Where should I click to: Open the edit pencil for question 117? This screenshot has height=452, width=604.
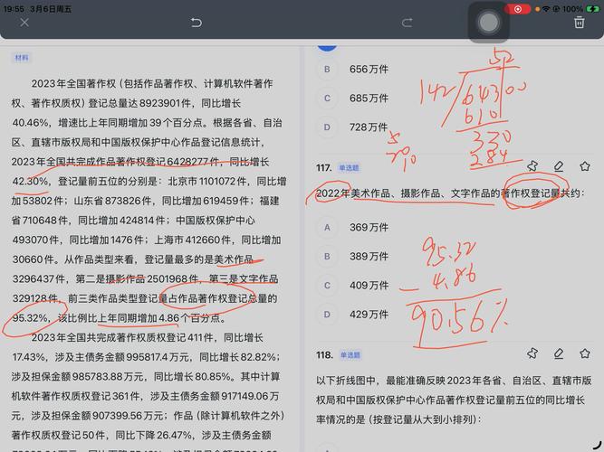click(x=559, y=166)
